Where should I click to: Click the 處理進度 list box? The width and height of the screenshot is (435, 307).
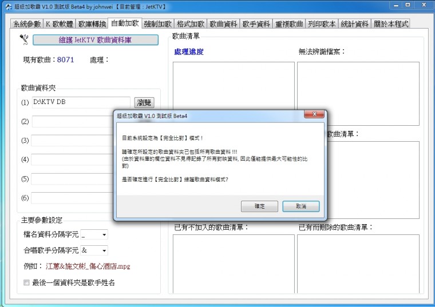click(x=234, y=85)
